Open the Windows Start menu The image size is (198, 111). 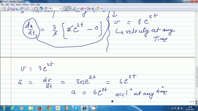click(4, 108)
